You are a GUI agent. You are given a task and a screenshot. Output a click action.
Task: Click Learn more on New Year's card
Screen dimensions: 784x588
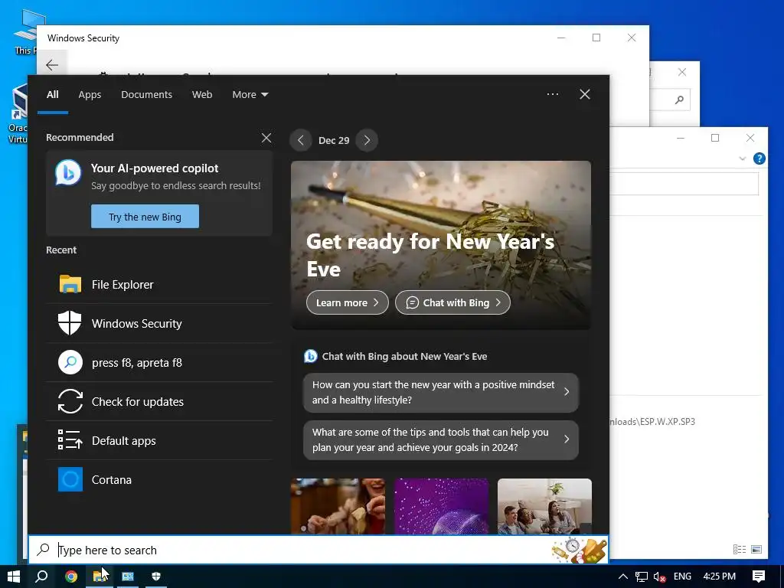click(348, 302)
